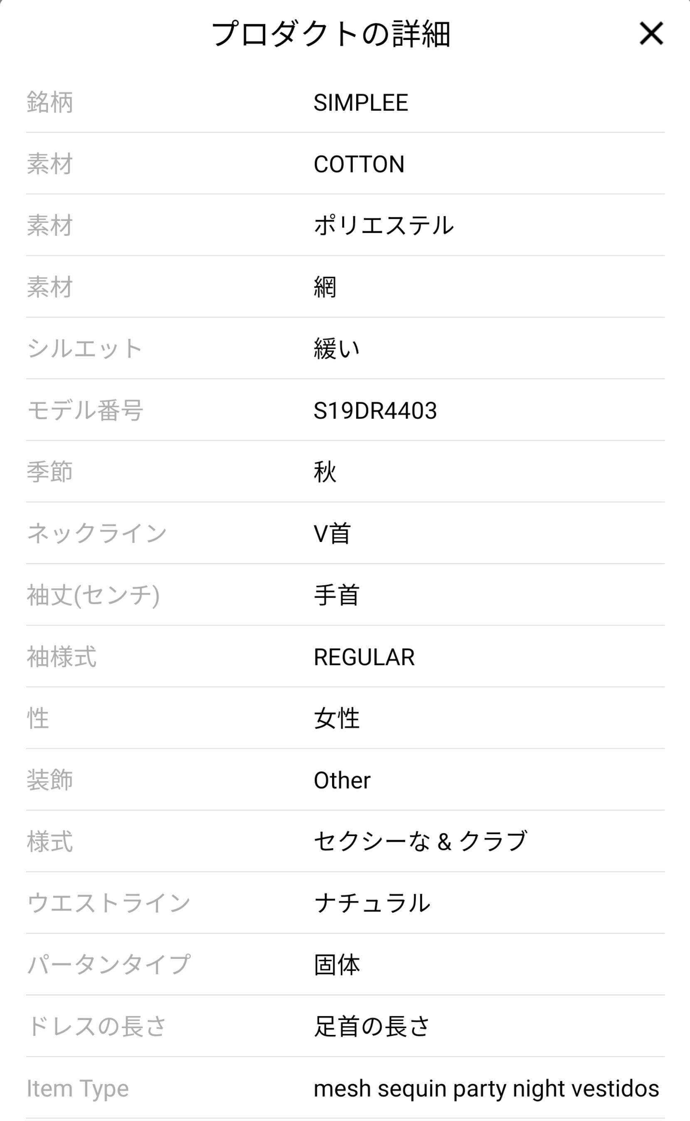
Task: Tap the REGULAR sleeve style value
Action: pyautogui.click(x=364, y=657)
